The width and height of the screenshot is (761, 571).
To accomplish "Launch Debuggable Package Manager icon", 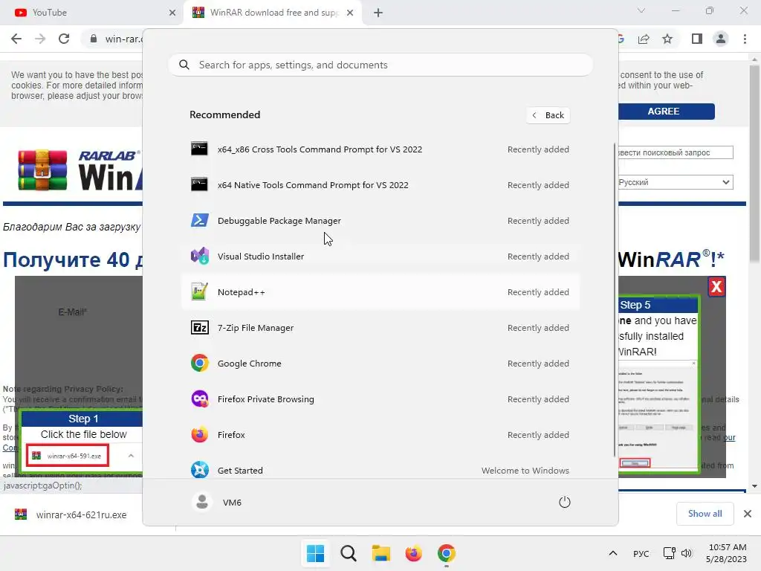I will click(x=199, y=220).
